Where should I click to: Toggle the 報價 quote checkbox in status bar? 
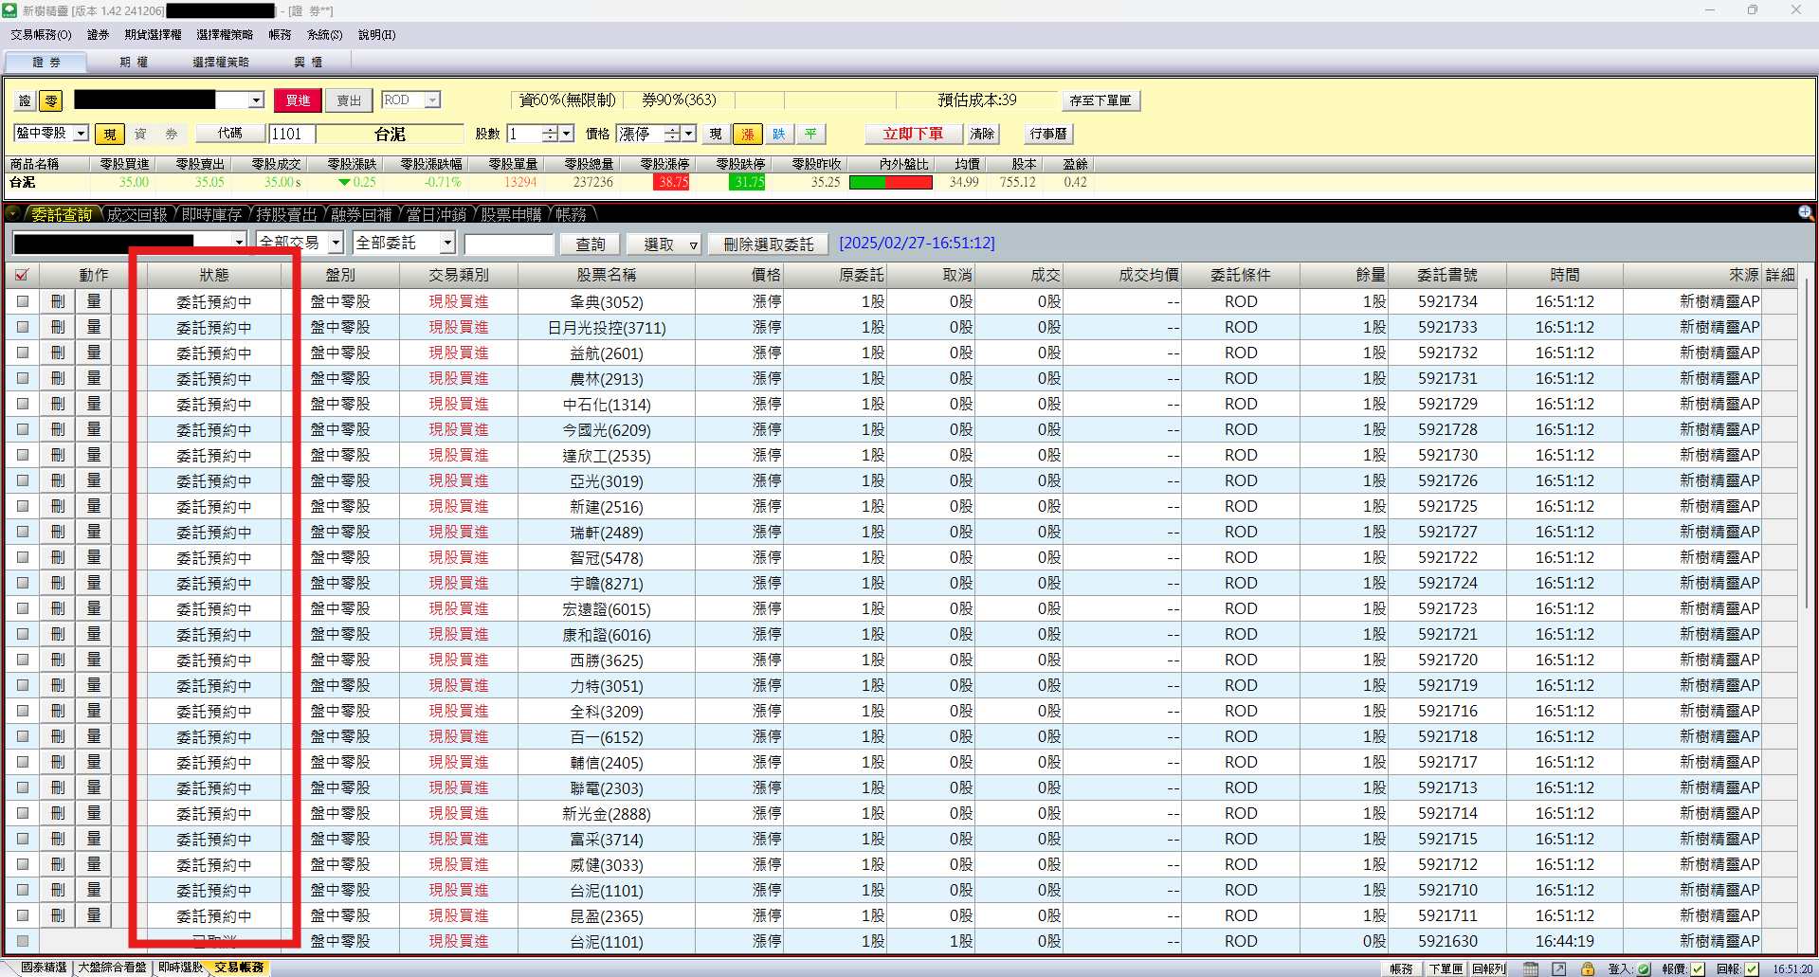coord(1698,968)
